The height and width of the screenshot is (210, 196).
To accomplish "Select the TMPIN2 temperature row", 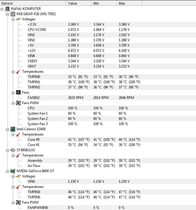I will [112, 87].
